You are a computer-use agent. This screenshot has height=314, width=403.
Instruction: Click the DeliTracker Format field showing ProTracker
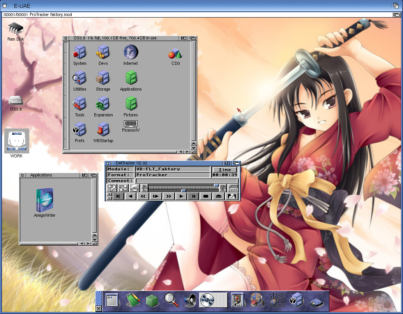(172, 175)
